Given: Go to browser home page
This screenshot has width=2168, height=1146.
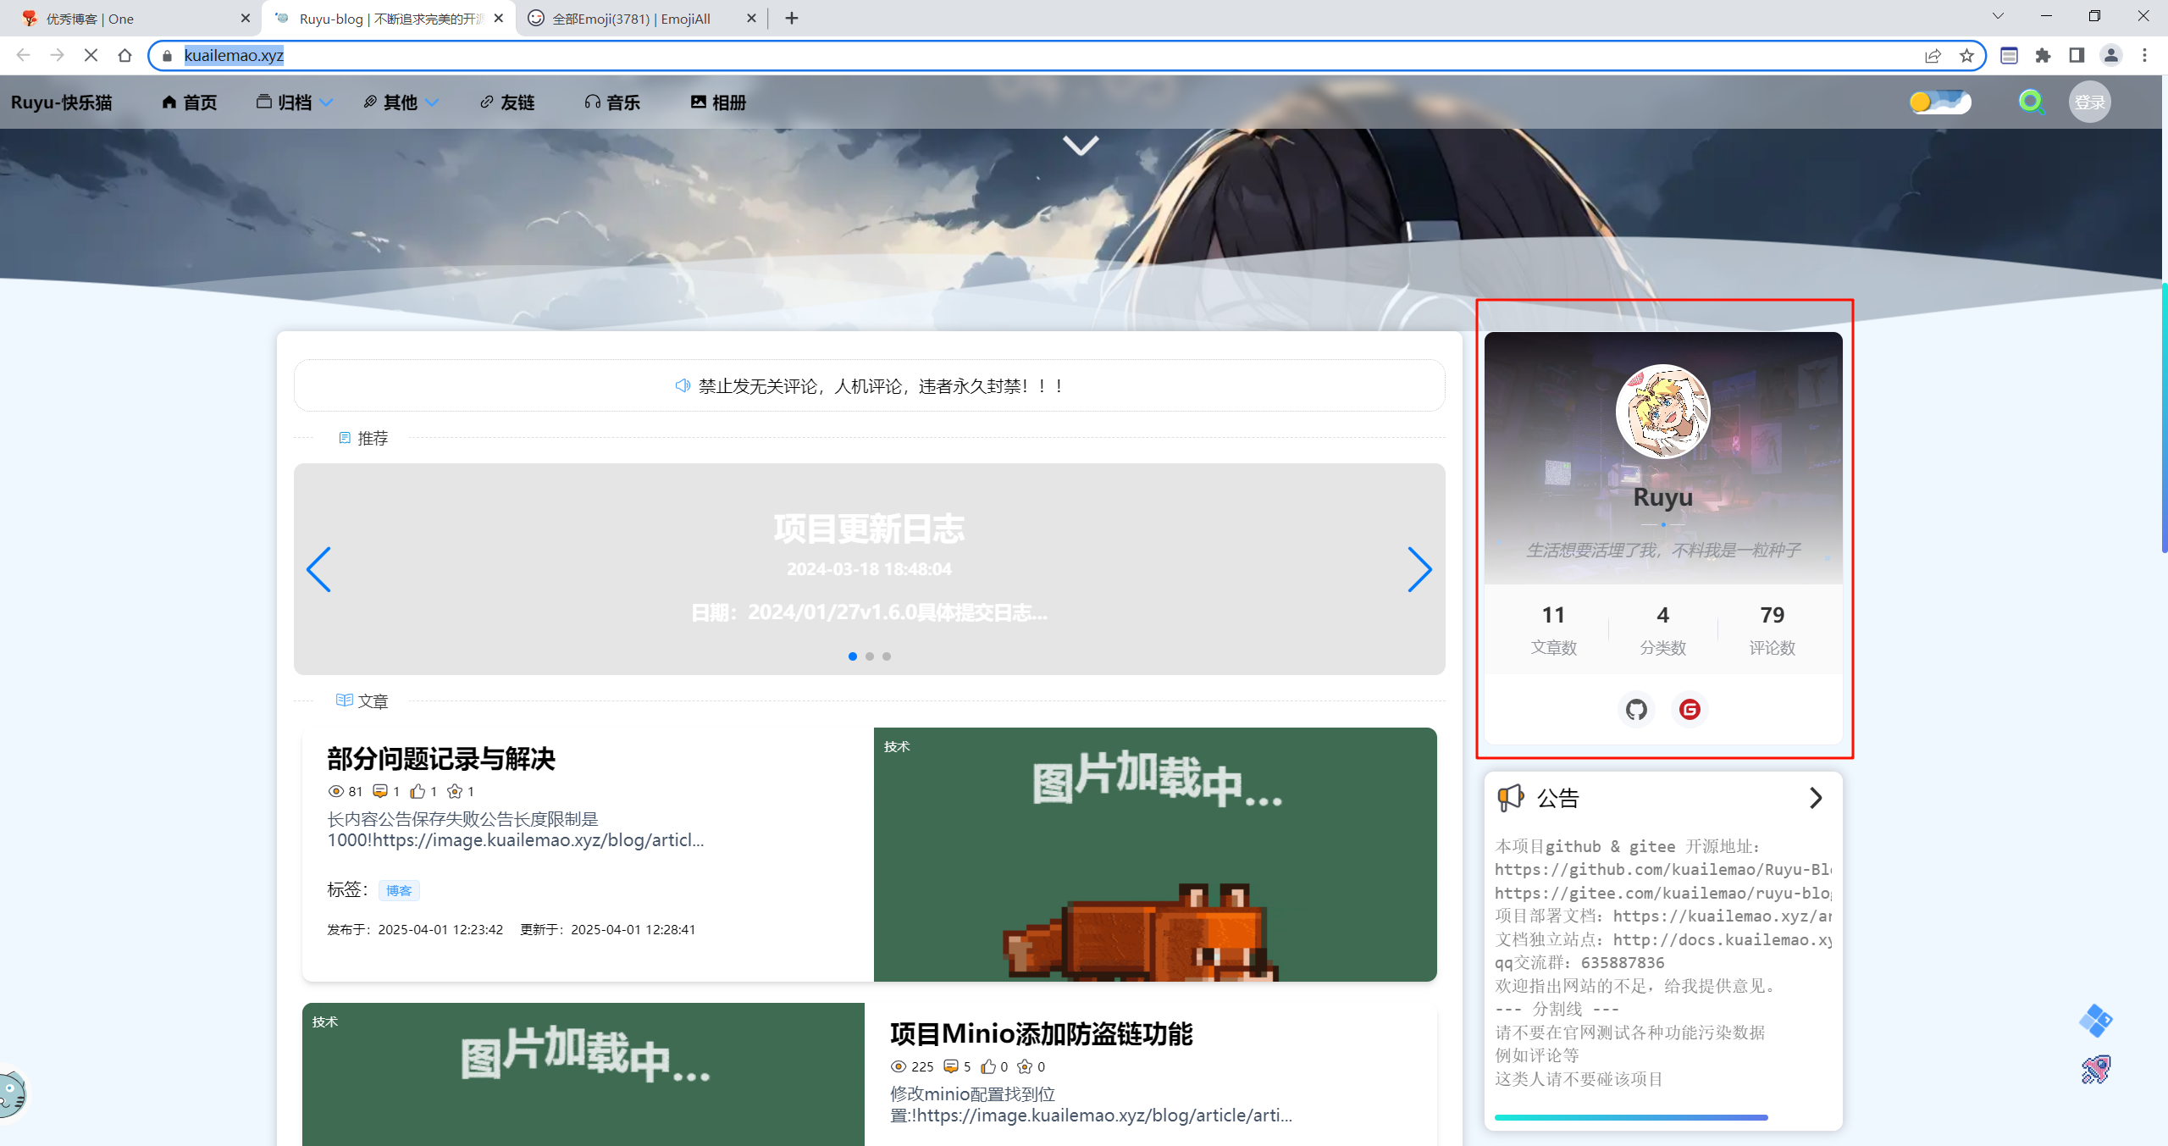Looking at the screenshot, I should click(x=124, y=55).
